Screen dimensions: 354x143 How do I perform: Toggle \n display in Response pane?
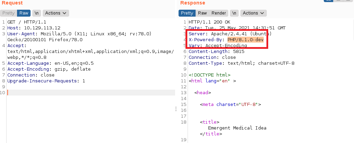coord(234,13)
